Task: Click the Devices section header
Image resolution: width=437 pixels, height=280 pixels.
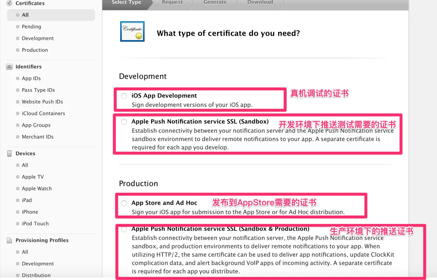Action: 25,153
